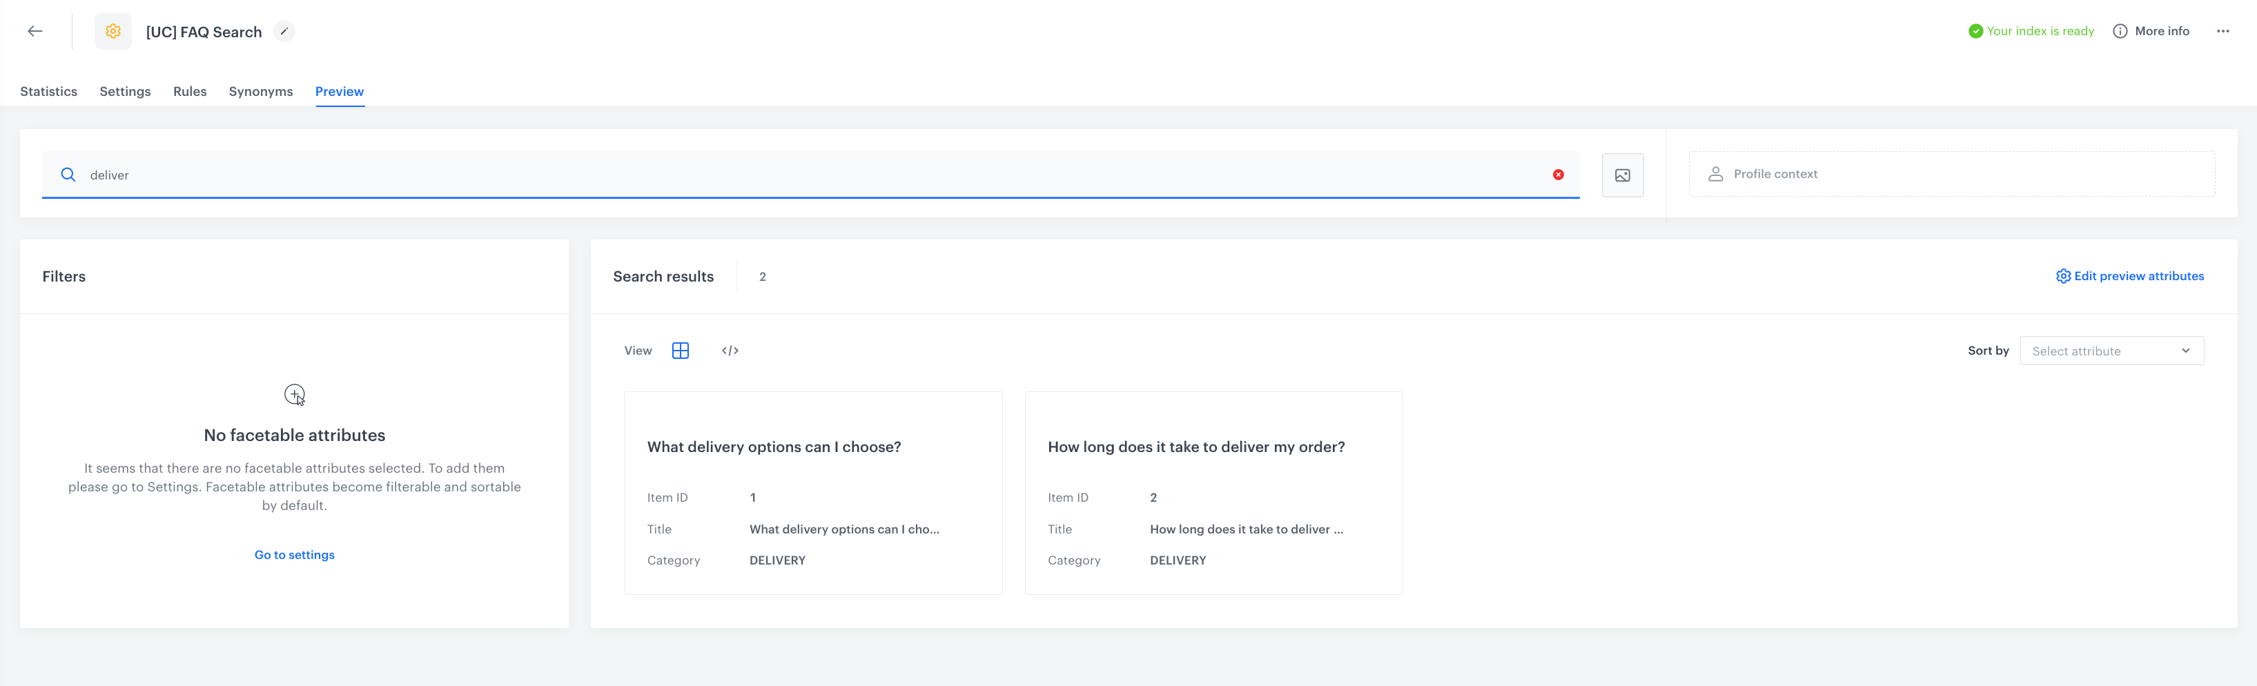Switch to grid view of results
2257x686 pixels.
coord(680,351)
